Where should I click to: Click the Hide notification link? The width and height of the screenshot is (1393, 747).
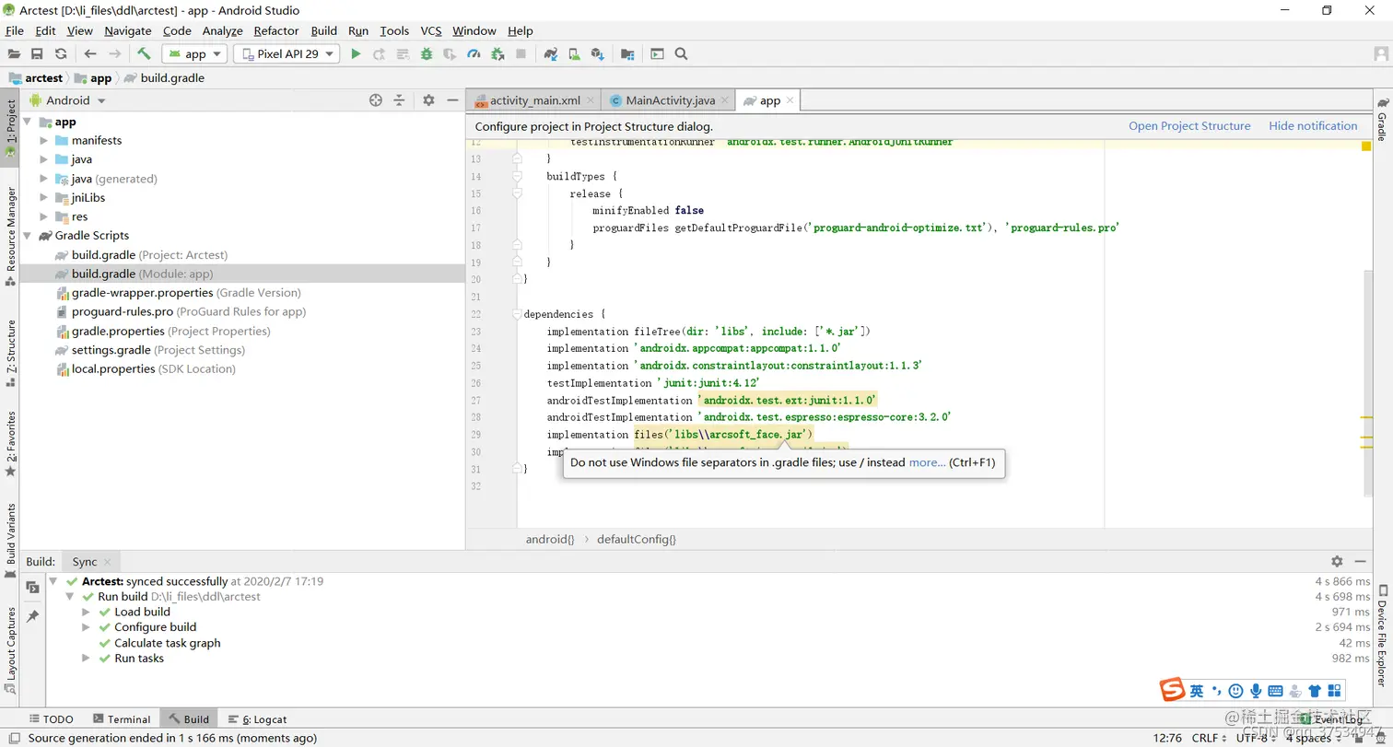[x=1313, y=126]
